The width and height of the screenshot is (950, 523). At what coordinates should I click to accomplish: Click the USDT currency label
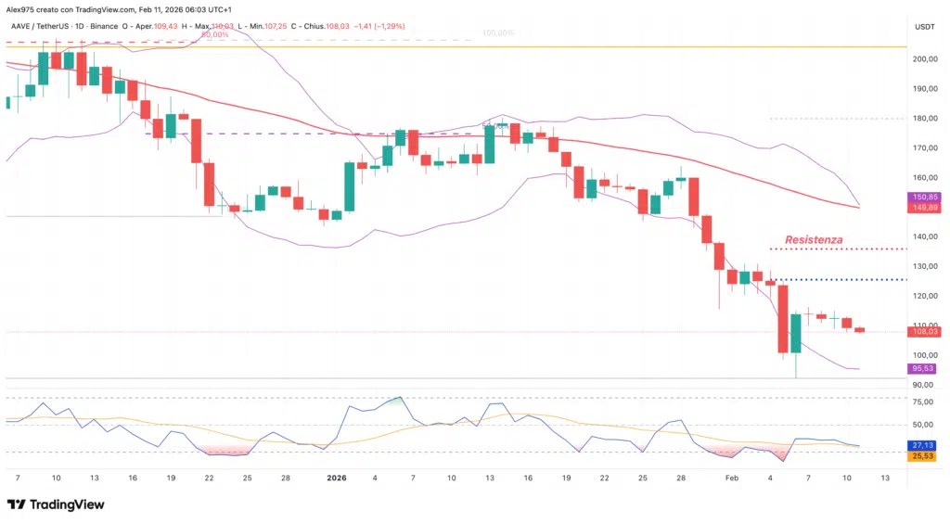click(x=925, y=27)
